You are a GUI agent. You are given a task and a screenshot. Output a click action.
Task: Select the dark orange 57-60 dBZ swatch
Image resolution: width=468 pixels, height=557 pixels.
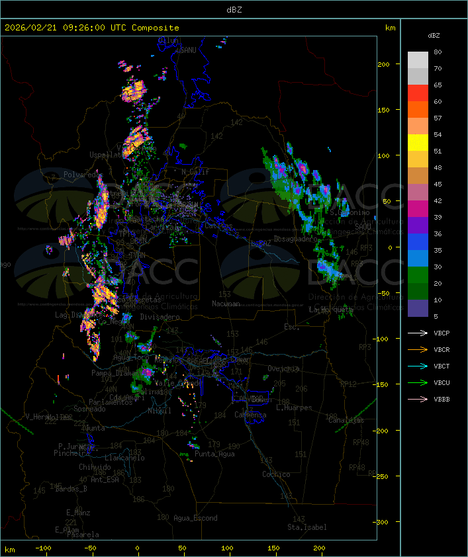click(x=418, y=109)
